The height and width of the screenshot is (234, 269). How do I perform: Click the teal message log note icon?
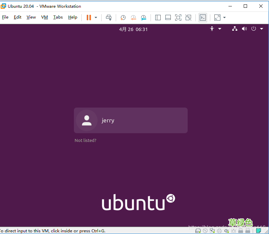tap(259, 231)
